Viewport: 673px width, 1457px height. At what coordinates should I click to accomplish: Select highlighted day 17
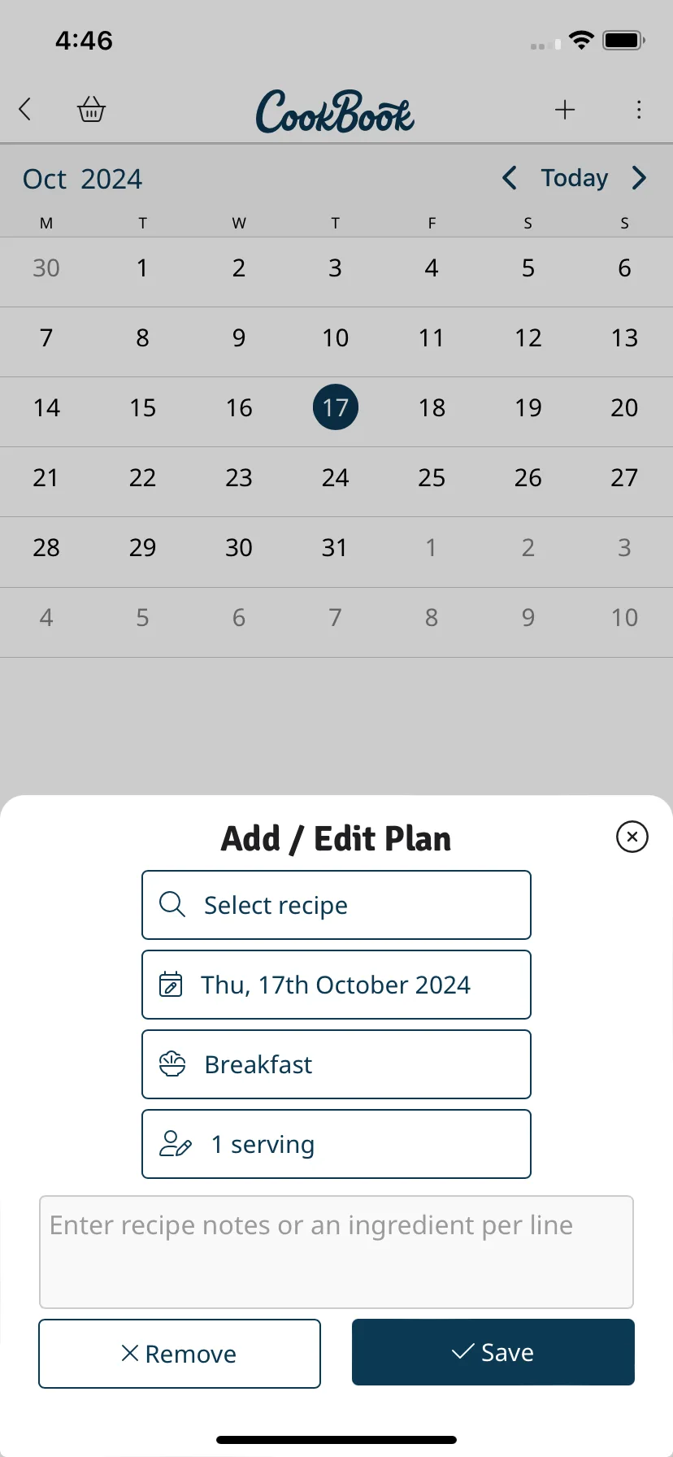(336, 407)
